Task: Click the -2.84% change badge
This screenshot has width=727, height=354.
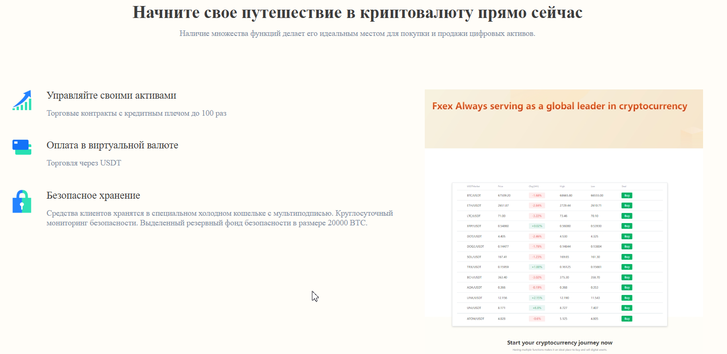Action: [x=537, y=206]
